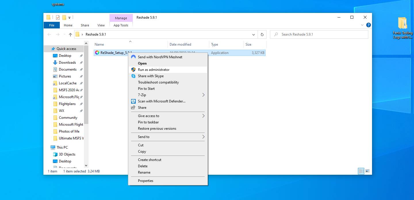Click the Documents icon in the sidebar

pyautogui.click(x=55, y=69)
